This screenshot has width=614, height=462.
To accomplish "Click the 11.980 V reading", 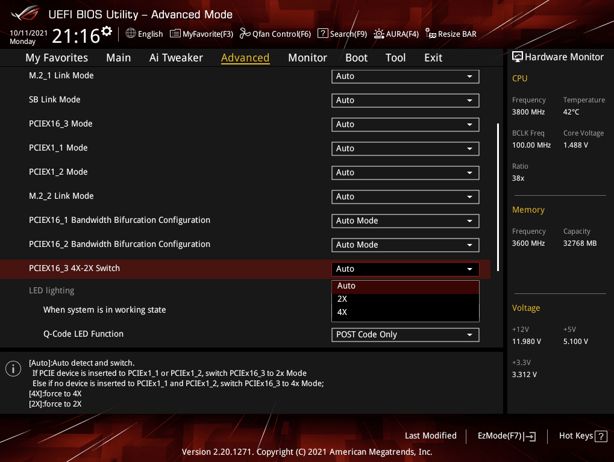I will click(x=526, y=342).
